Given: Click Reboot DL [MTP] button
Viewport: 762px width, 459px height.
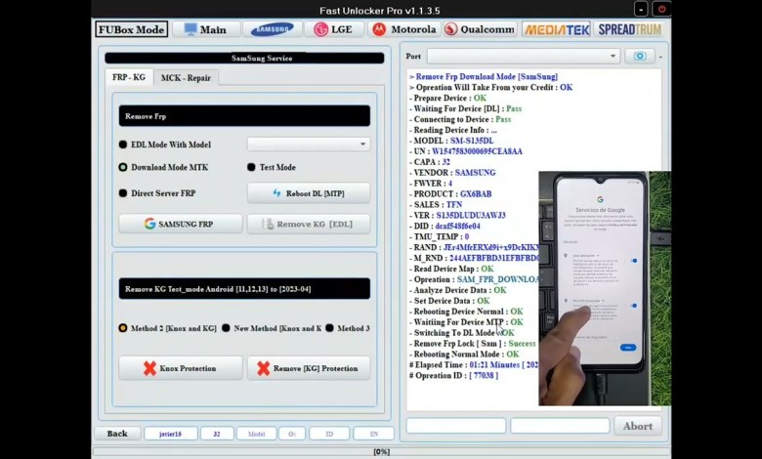Looking at the screenshot, I should coord(309,193).
